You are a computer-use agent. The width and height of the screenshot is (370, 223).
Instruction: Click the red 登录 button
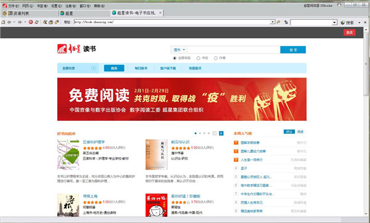click(x=349, y=32)
